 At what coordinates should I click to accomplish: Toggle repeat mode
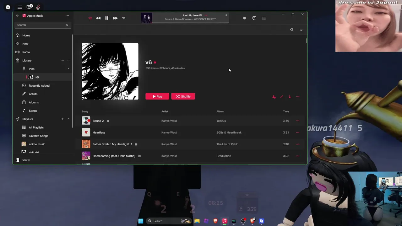123,18
